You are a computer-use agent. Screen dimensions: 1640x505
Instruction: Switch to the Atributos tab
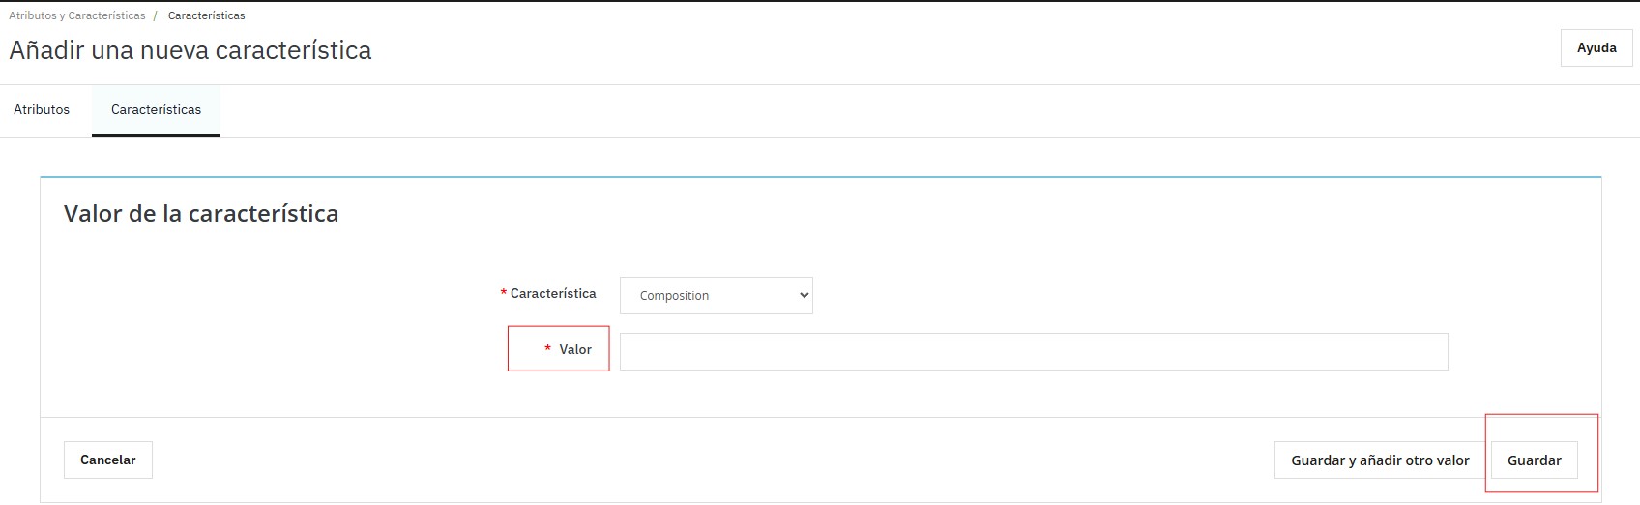pos(42,110)
